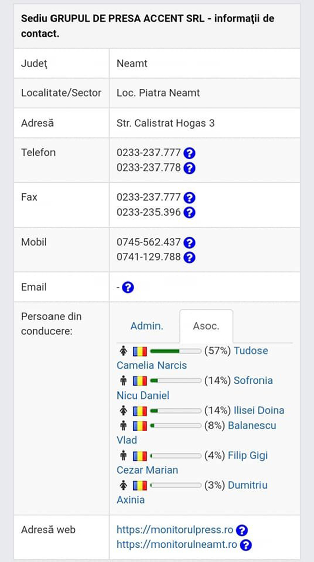Click the help icon next to the Email field
Viewport: 314px width, 562px height.
click(128, 287)
